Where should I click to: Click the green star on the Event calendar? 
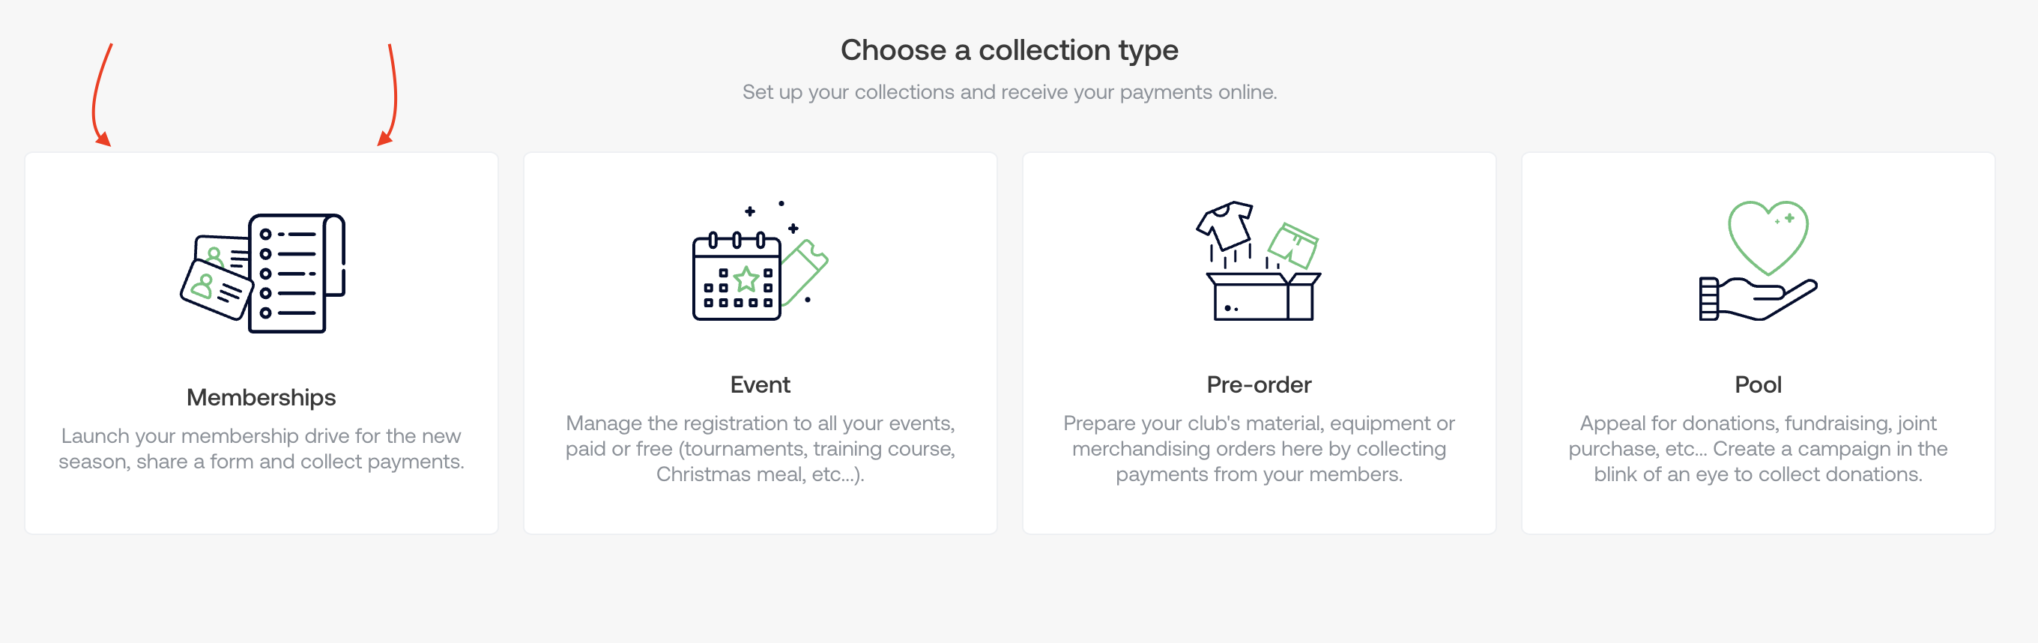click(746, 278)
